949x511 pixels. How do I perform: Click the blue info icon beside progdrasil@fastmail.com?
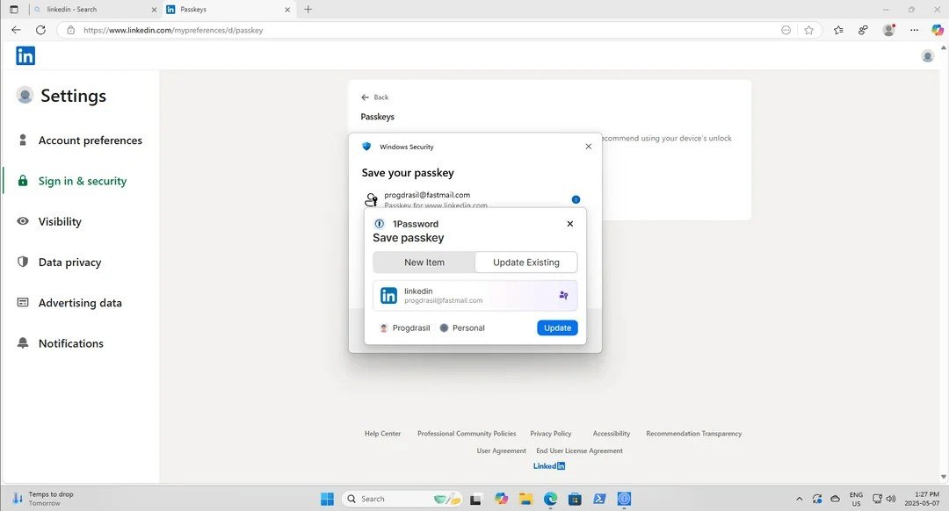click(x=576, y=199)
